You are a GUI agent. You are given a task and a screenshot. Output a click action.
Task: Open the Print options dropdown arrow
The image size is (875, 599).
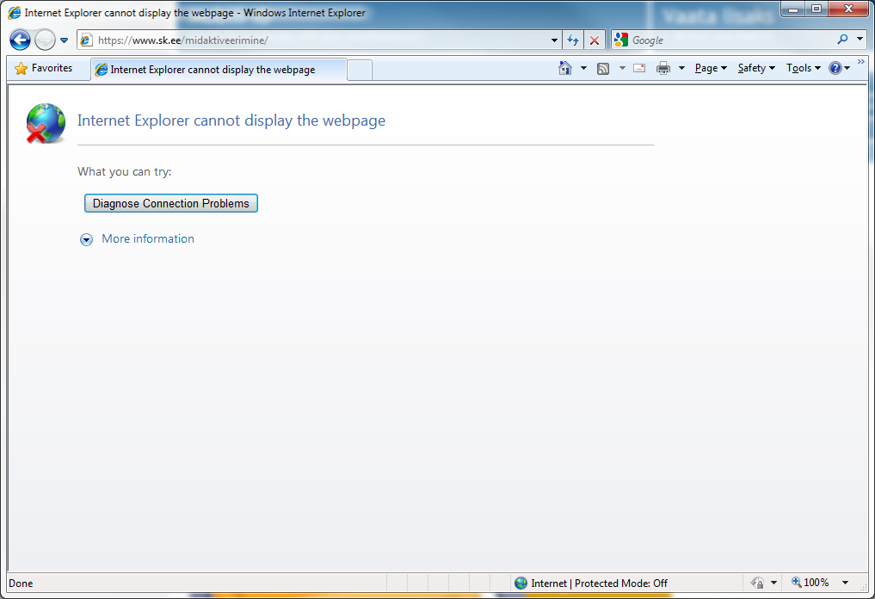coord(681,68)
